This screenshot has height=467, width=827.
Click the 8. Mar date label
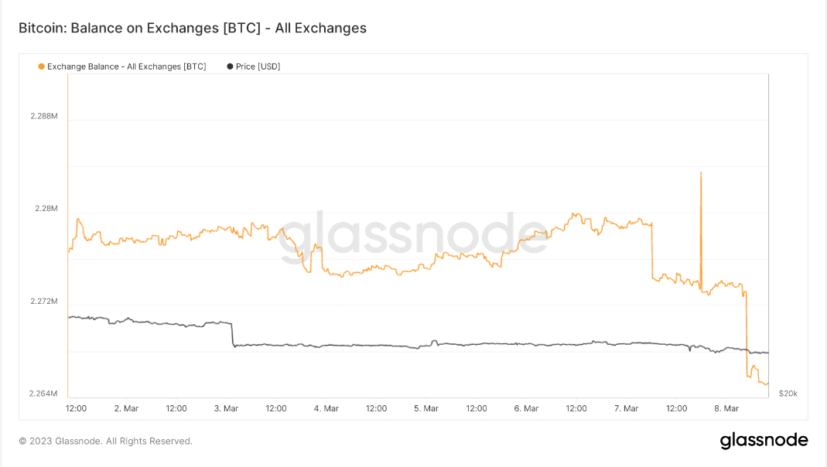click(x=726, y=408)
